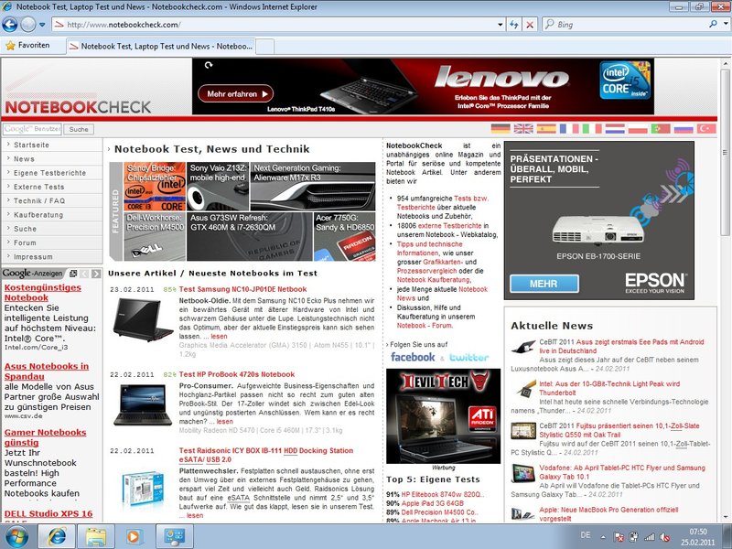This screenshot has width=732, height=549.
Task: Open Asus Eee Pads Android news link
Action: click(621, 347)
